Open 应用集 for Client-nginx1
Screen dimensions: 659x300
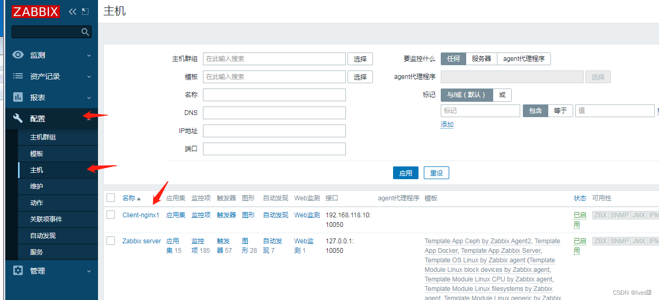[x=176, y=215]
